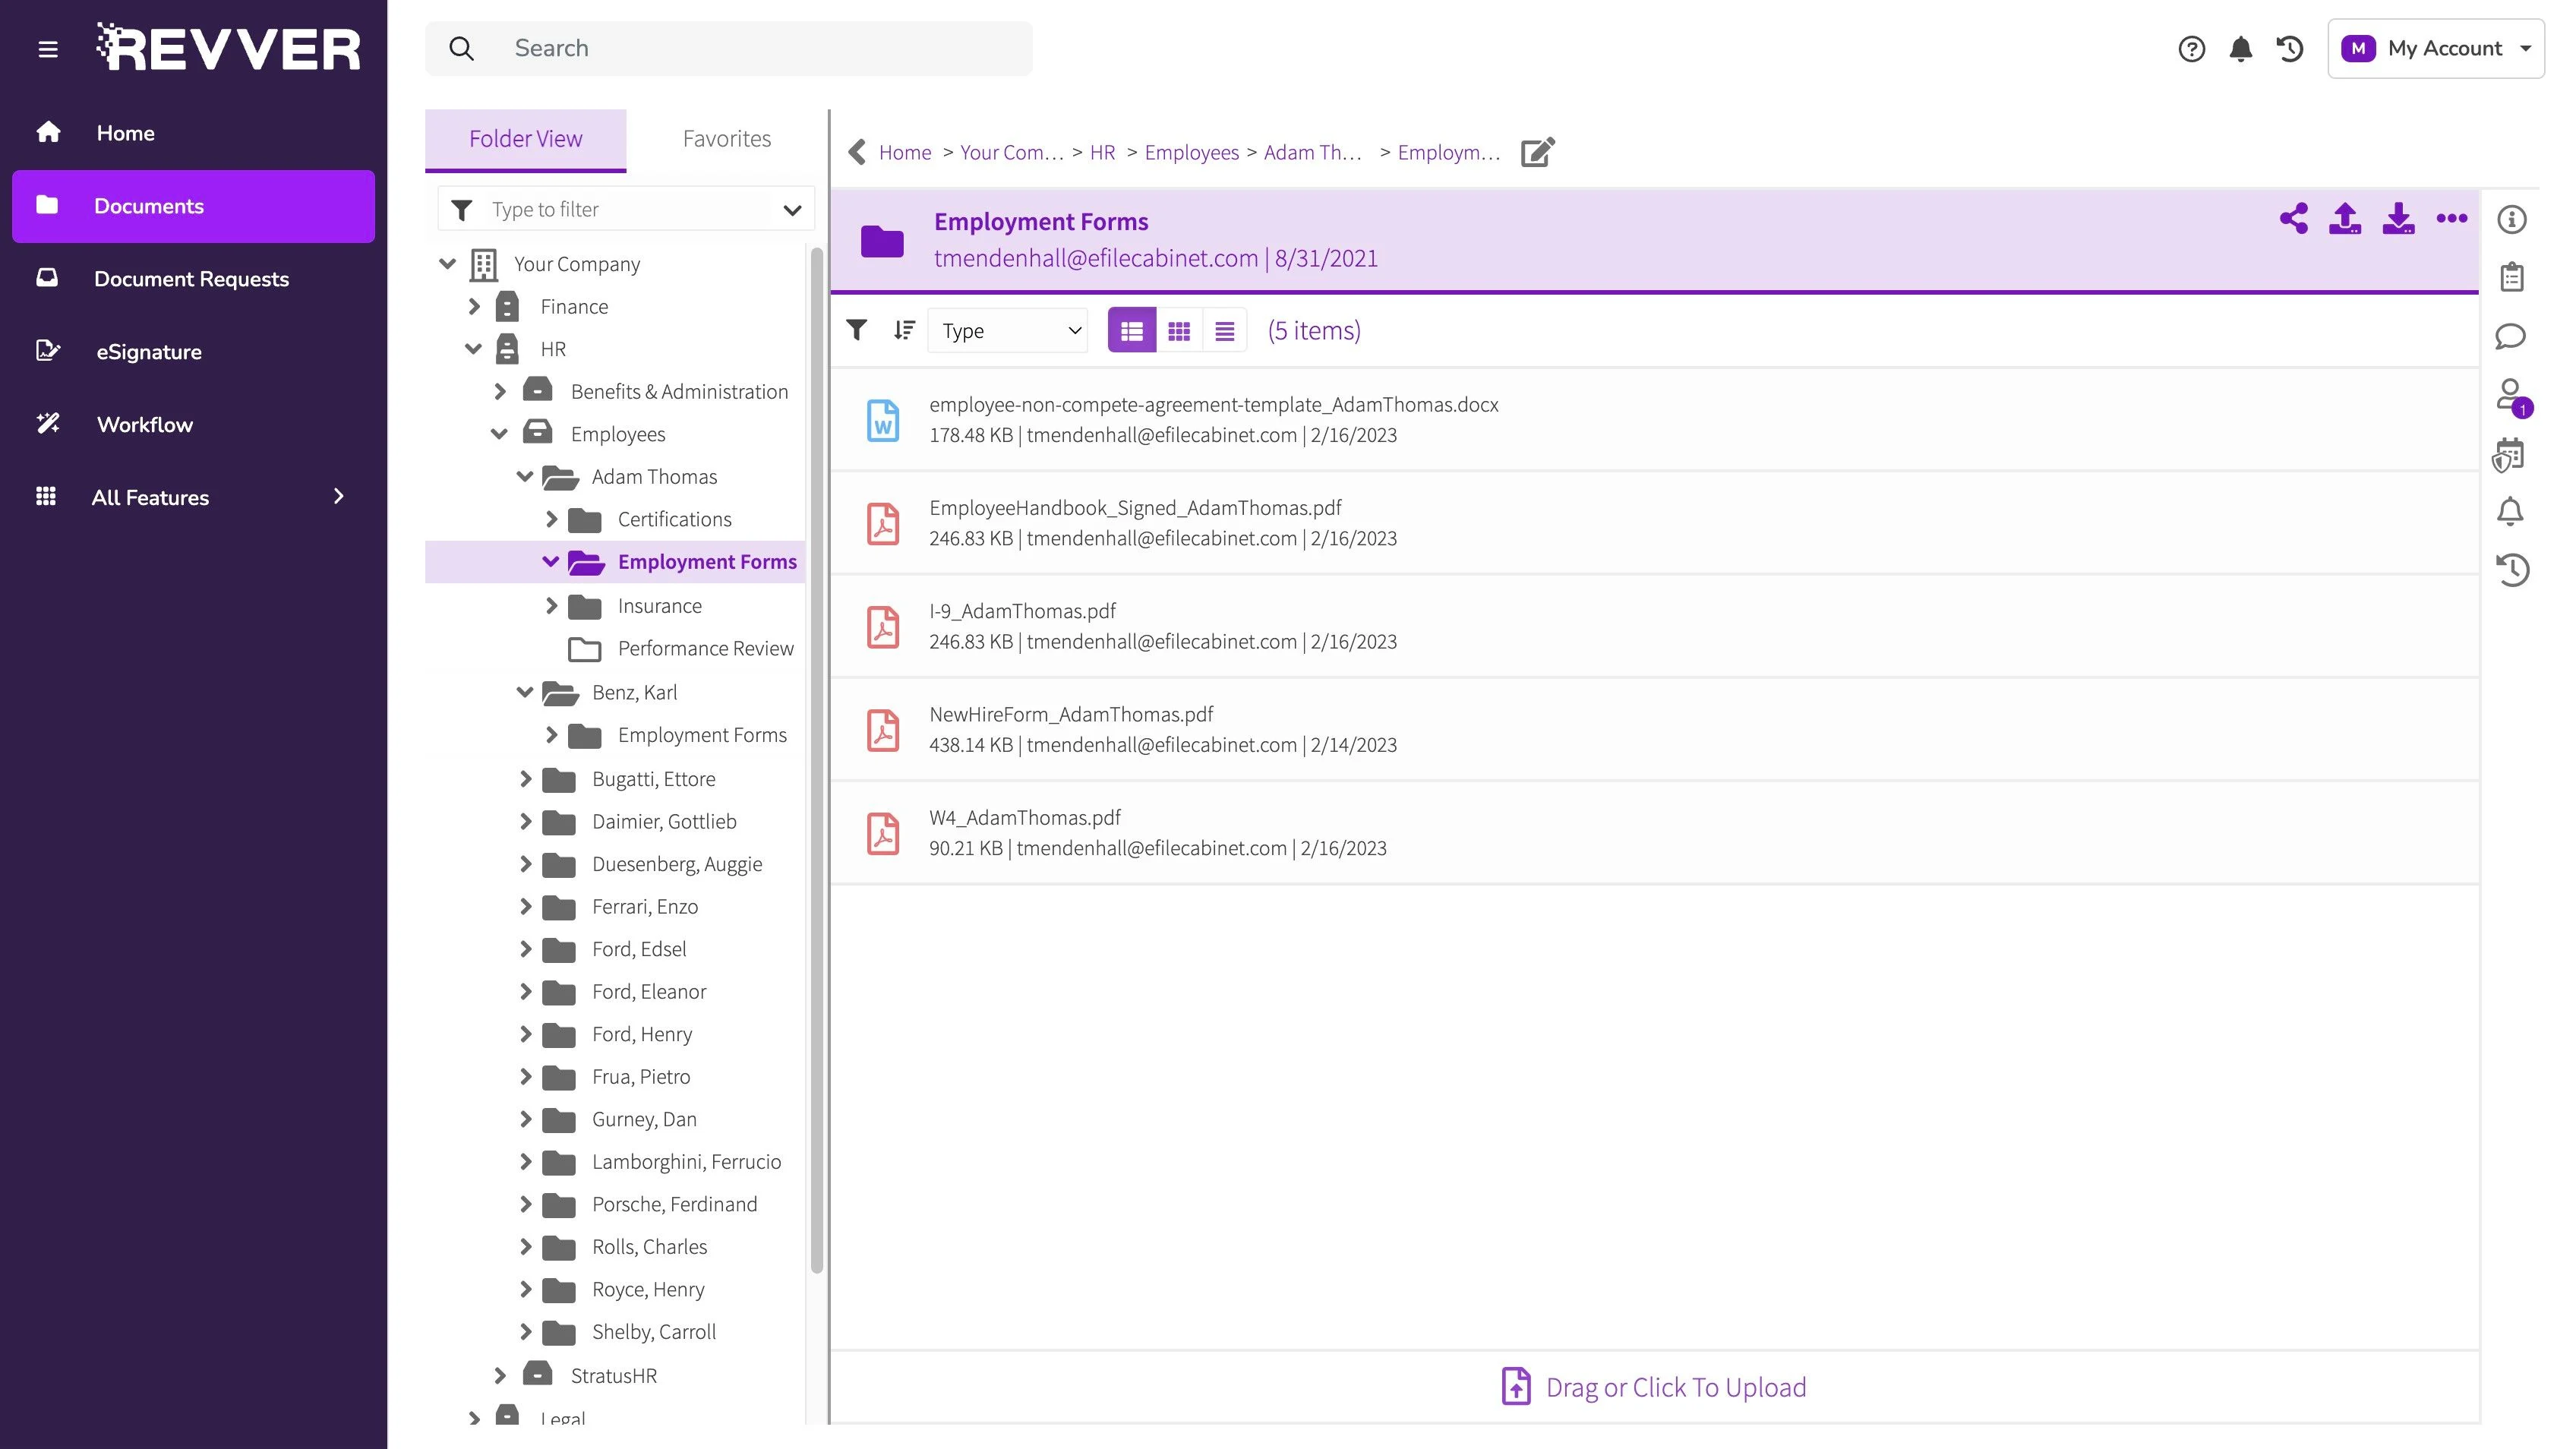Image resolution: width=2576 pixels, height=1449 pixels.
Task: Click the notifications bell in top bar
Action: (2240, 49)
